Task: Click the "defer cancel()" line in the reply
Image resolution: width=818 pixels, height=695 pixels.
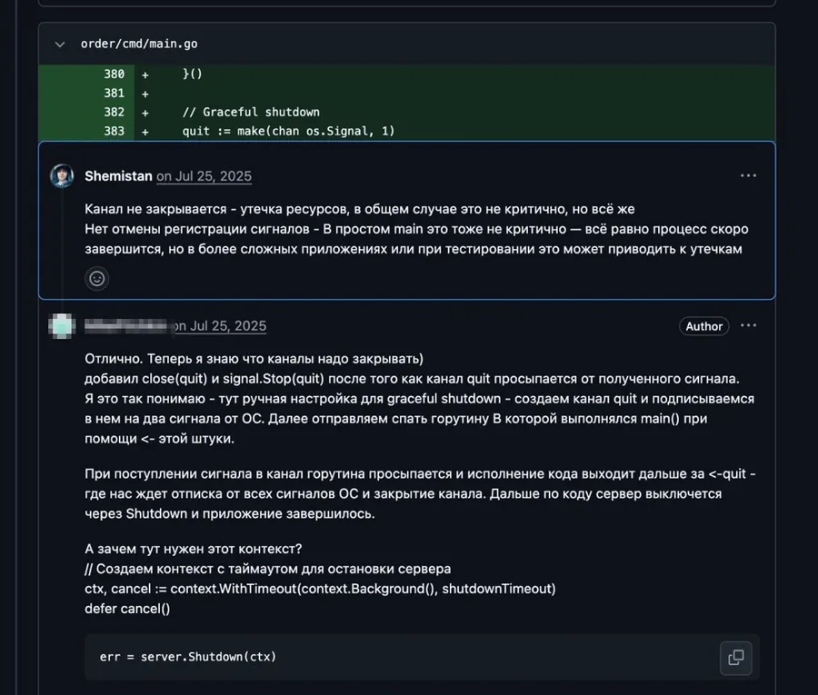Action: [x=127, y=609]
